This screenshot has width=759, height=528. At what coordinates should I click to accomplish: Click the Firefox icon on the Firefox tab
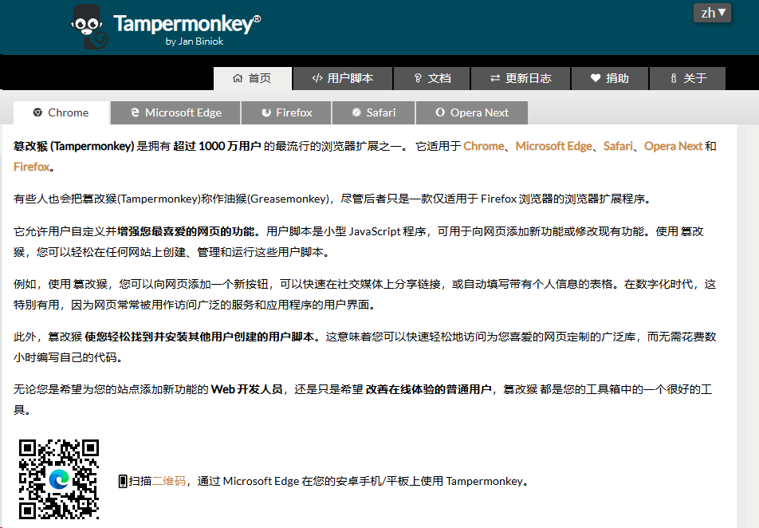tap(266, 113)
